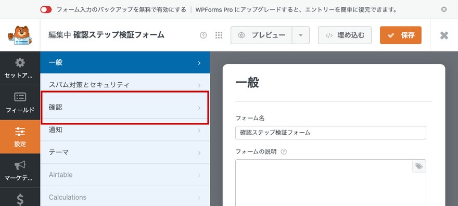Open the テーマ settings section
Image resolution: width=458 pixels, height=206 pixels.
[125, 152]
